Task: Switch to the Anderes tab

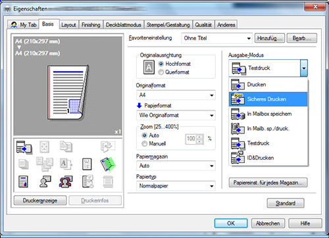Action: [226, 25]
